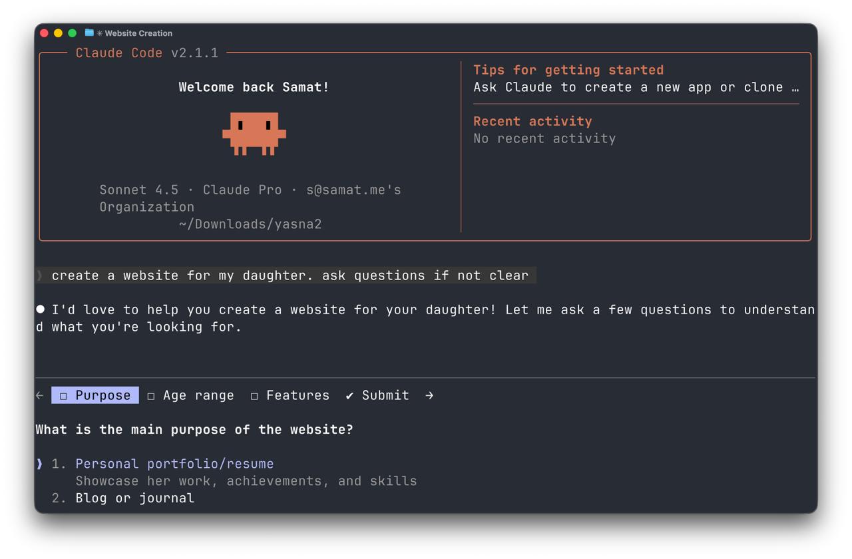Choose option 1 Personal portfolio/resume
This screenshot has height=559, width=852.
[x=174, y=464]
